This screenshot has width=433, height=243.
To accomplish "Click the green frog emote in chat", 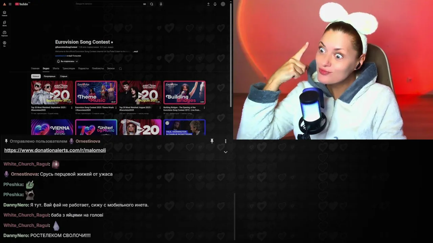I will 30,184.
